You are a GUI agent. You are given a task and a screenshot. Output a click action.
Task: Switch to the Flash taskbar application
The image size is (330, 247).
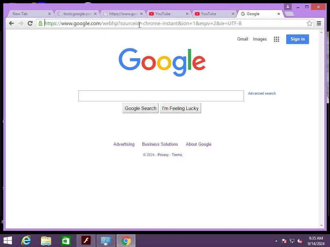tap(86, 241)
